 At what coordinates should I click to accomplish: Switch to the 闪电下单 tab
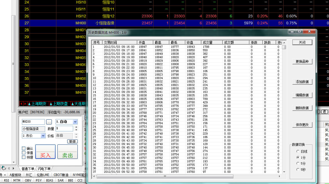point(44,169)
